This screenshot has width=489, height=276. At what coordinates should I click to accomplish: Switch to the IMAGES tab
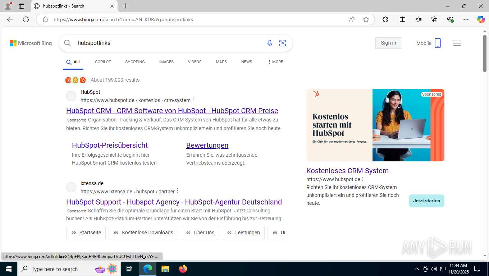tap(166, 62)
